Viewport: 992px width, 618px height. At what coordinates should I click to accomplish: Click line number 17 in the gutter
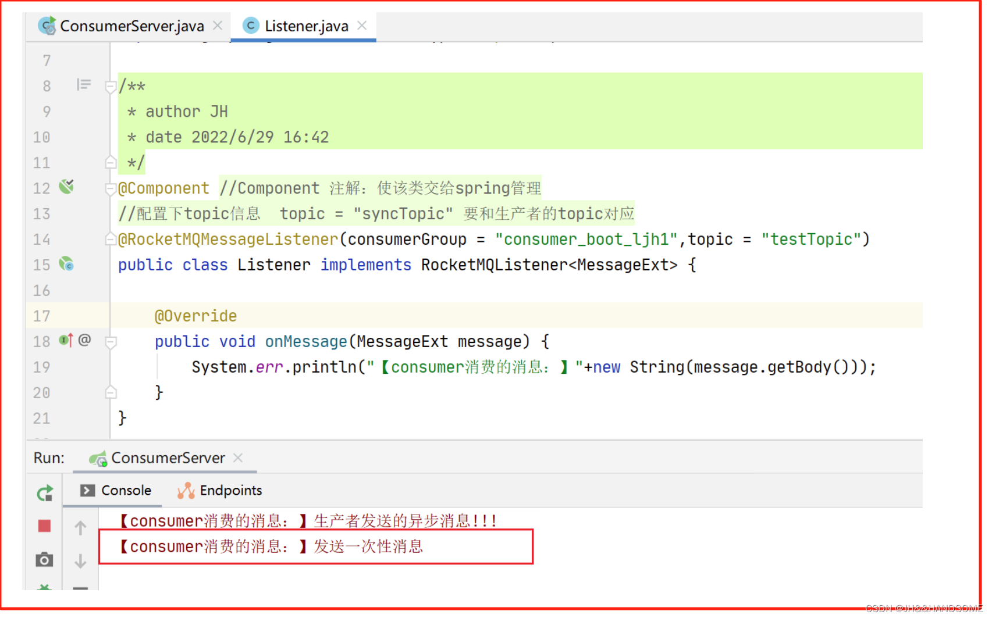tap(42, 316)
